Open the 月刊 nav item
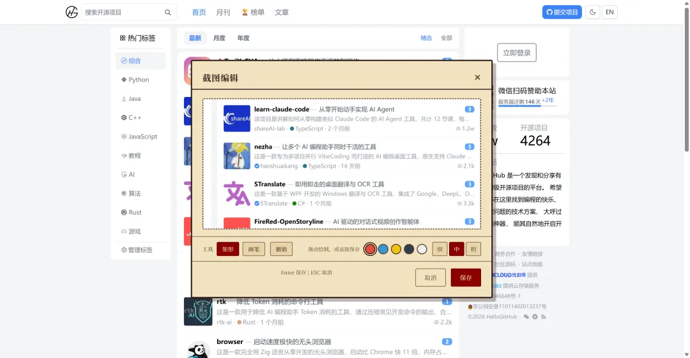 [223, 12]
